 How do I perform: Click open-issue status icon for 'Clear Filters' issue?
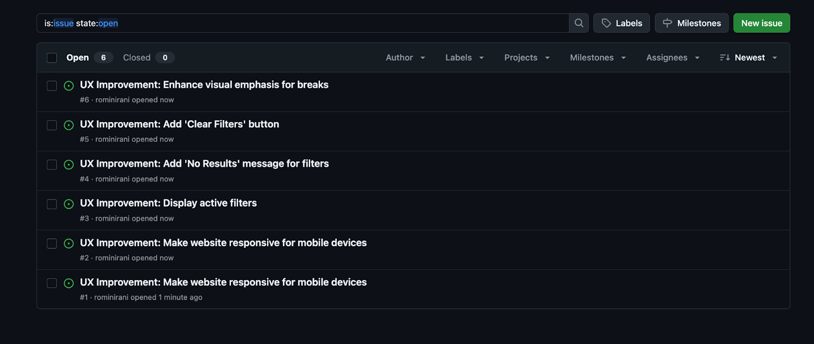69,125
